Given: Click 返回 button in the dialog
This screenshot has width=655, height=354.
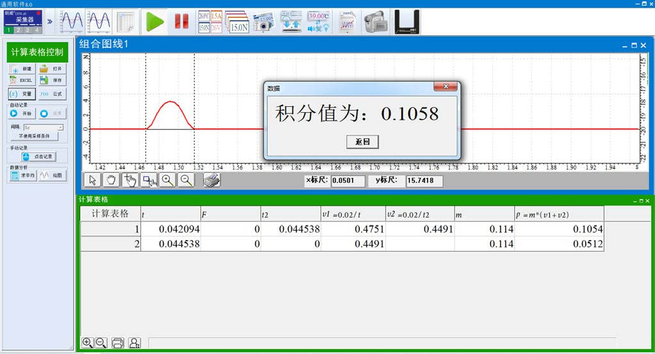Looking at the screenshot, I should (362, 142).
